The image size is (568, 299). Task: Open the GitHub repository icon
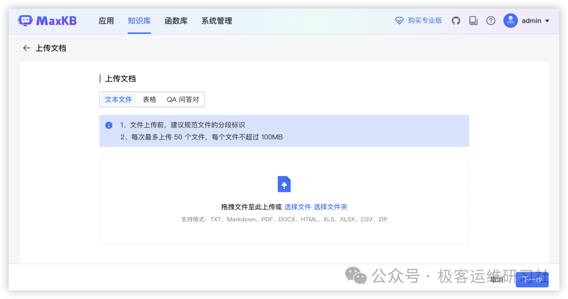coord(456,20)
